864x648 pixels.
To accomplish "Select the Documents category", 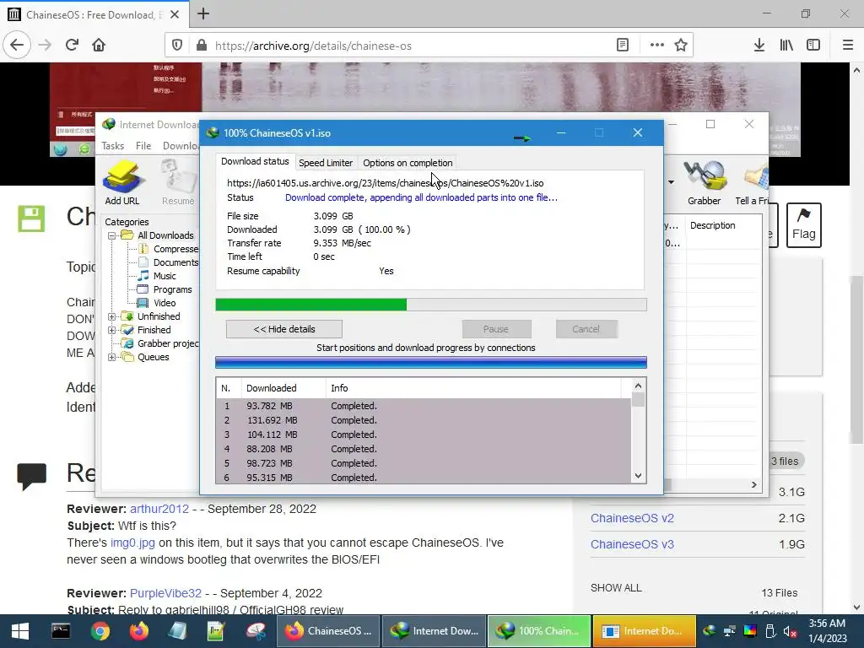I will (x=168, y=262).
